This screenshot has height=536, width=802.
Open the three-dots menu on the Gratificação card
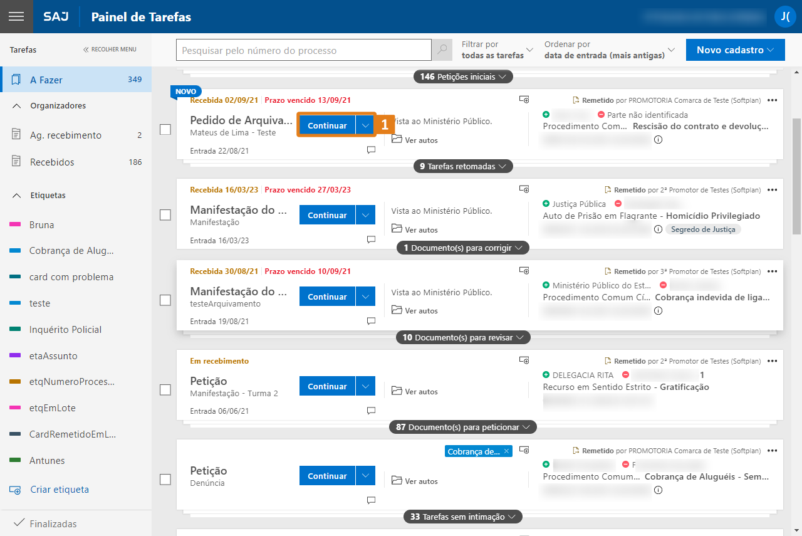click(x=772, y=361)
